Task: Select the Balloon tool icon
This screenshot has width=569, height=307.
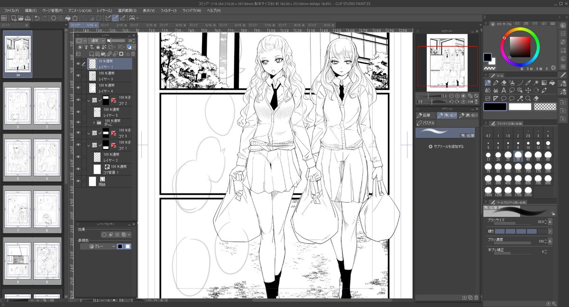Action: click(504, 99)
